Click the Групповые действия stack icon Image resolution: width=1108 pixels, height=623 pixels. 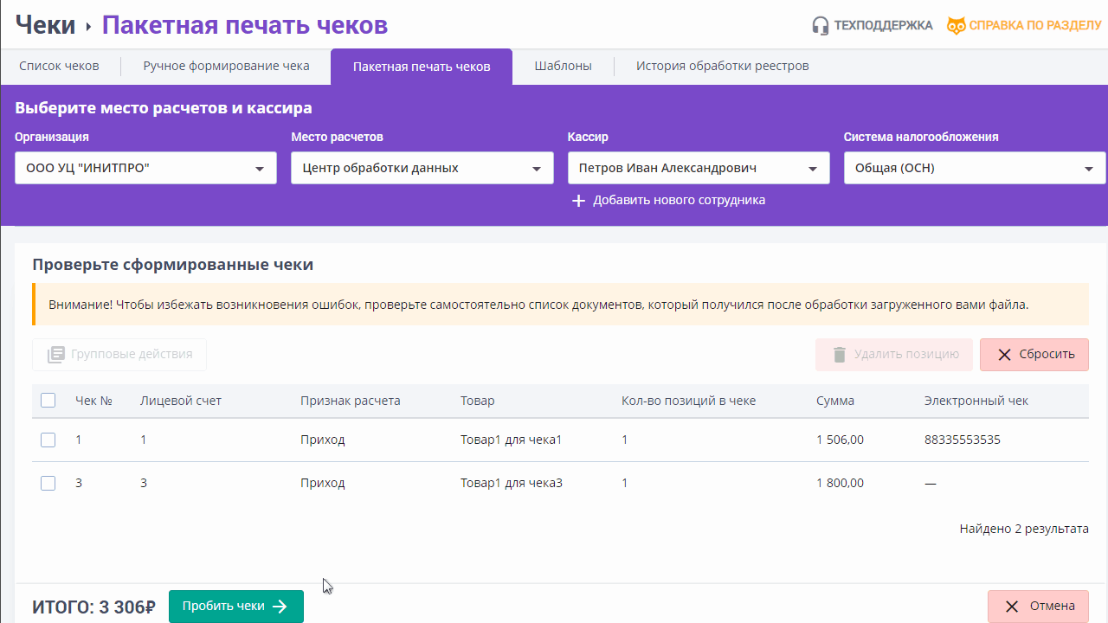click(56, 355)
